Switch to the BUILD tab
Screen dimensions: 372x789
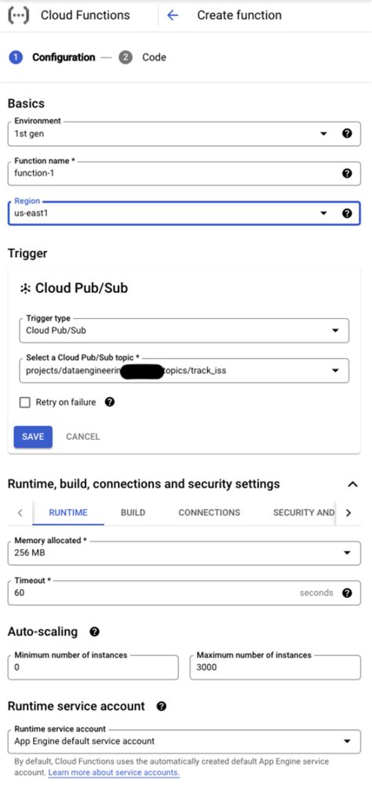point(133,512)
